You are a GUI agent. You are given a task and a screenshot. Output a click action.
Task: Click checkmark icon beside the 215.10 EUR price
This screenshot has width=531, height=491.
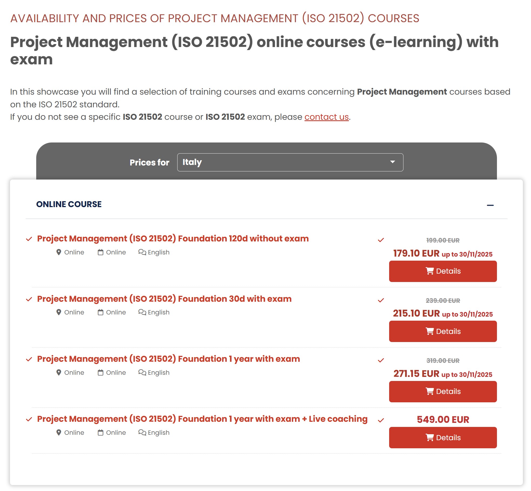point(381,300)
